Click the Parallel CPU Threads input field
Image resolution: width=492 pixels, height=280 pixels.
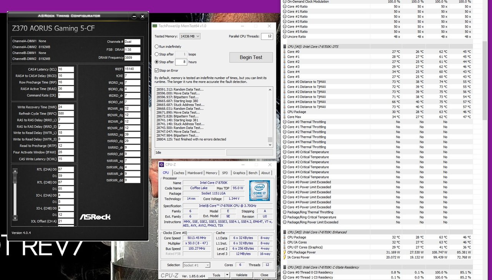click(267, 36)
